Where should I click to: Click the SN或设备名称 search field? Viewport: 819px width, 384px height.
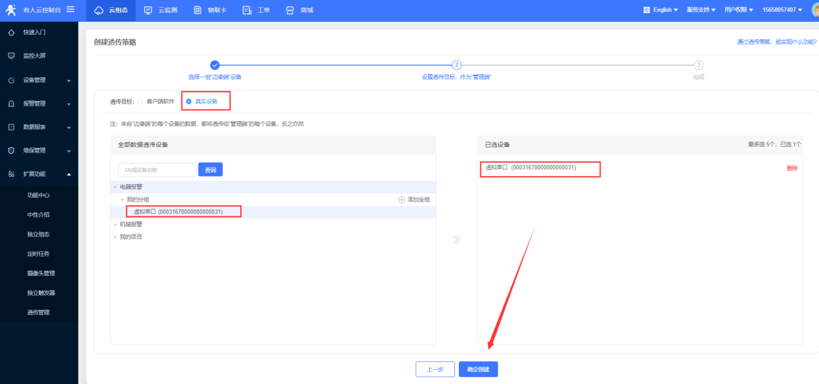click(x=157, y=170)
